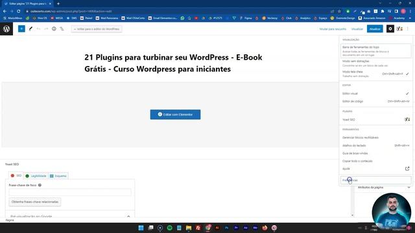415x233 pixels.
Task: Click the Undo arrow in editor toolbar
Action: [x=38, y=28]
